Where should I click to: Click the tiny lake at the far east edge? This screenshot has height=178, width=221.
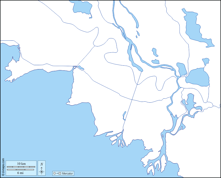pos(206,61)
